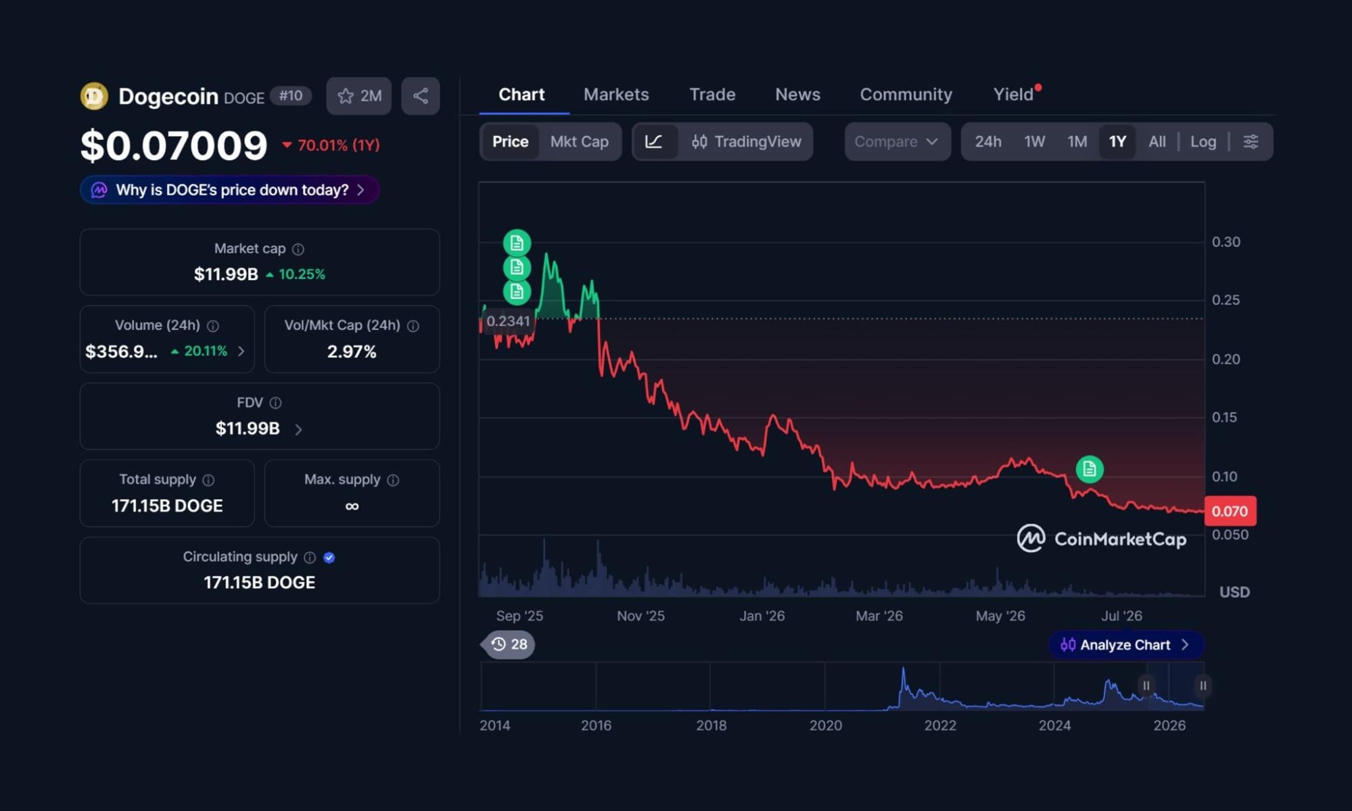Image resolution: width=1352 pixels, height=811 pixels.
Task: Click the Analyze Chart button
Action: point(1125,645)
